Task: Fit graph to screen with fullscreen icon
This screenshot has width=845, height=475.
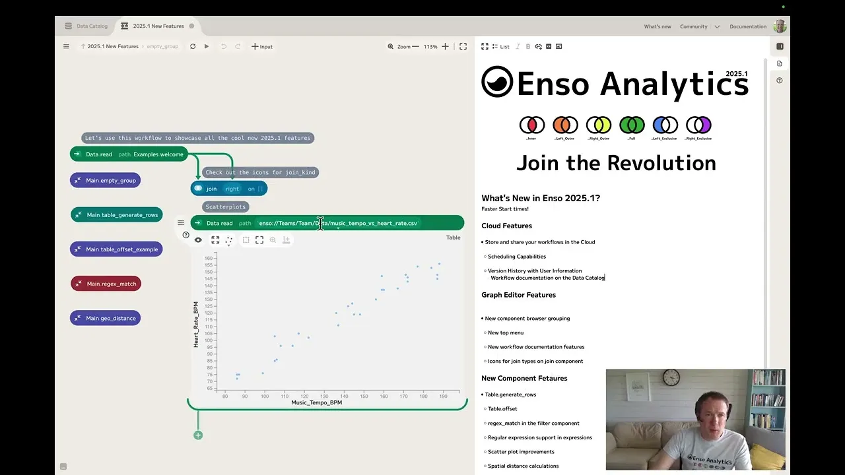Action: [x=463, y=46]
